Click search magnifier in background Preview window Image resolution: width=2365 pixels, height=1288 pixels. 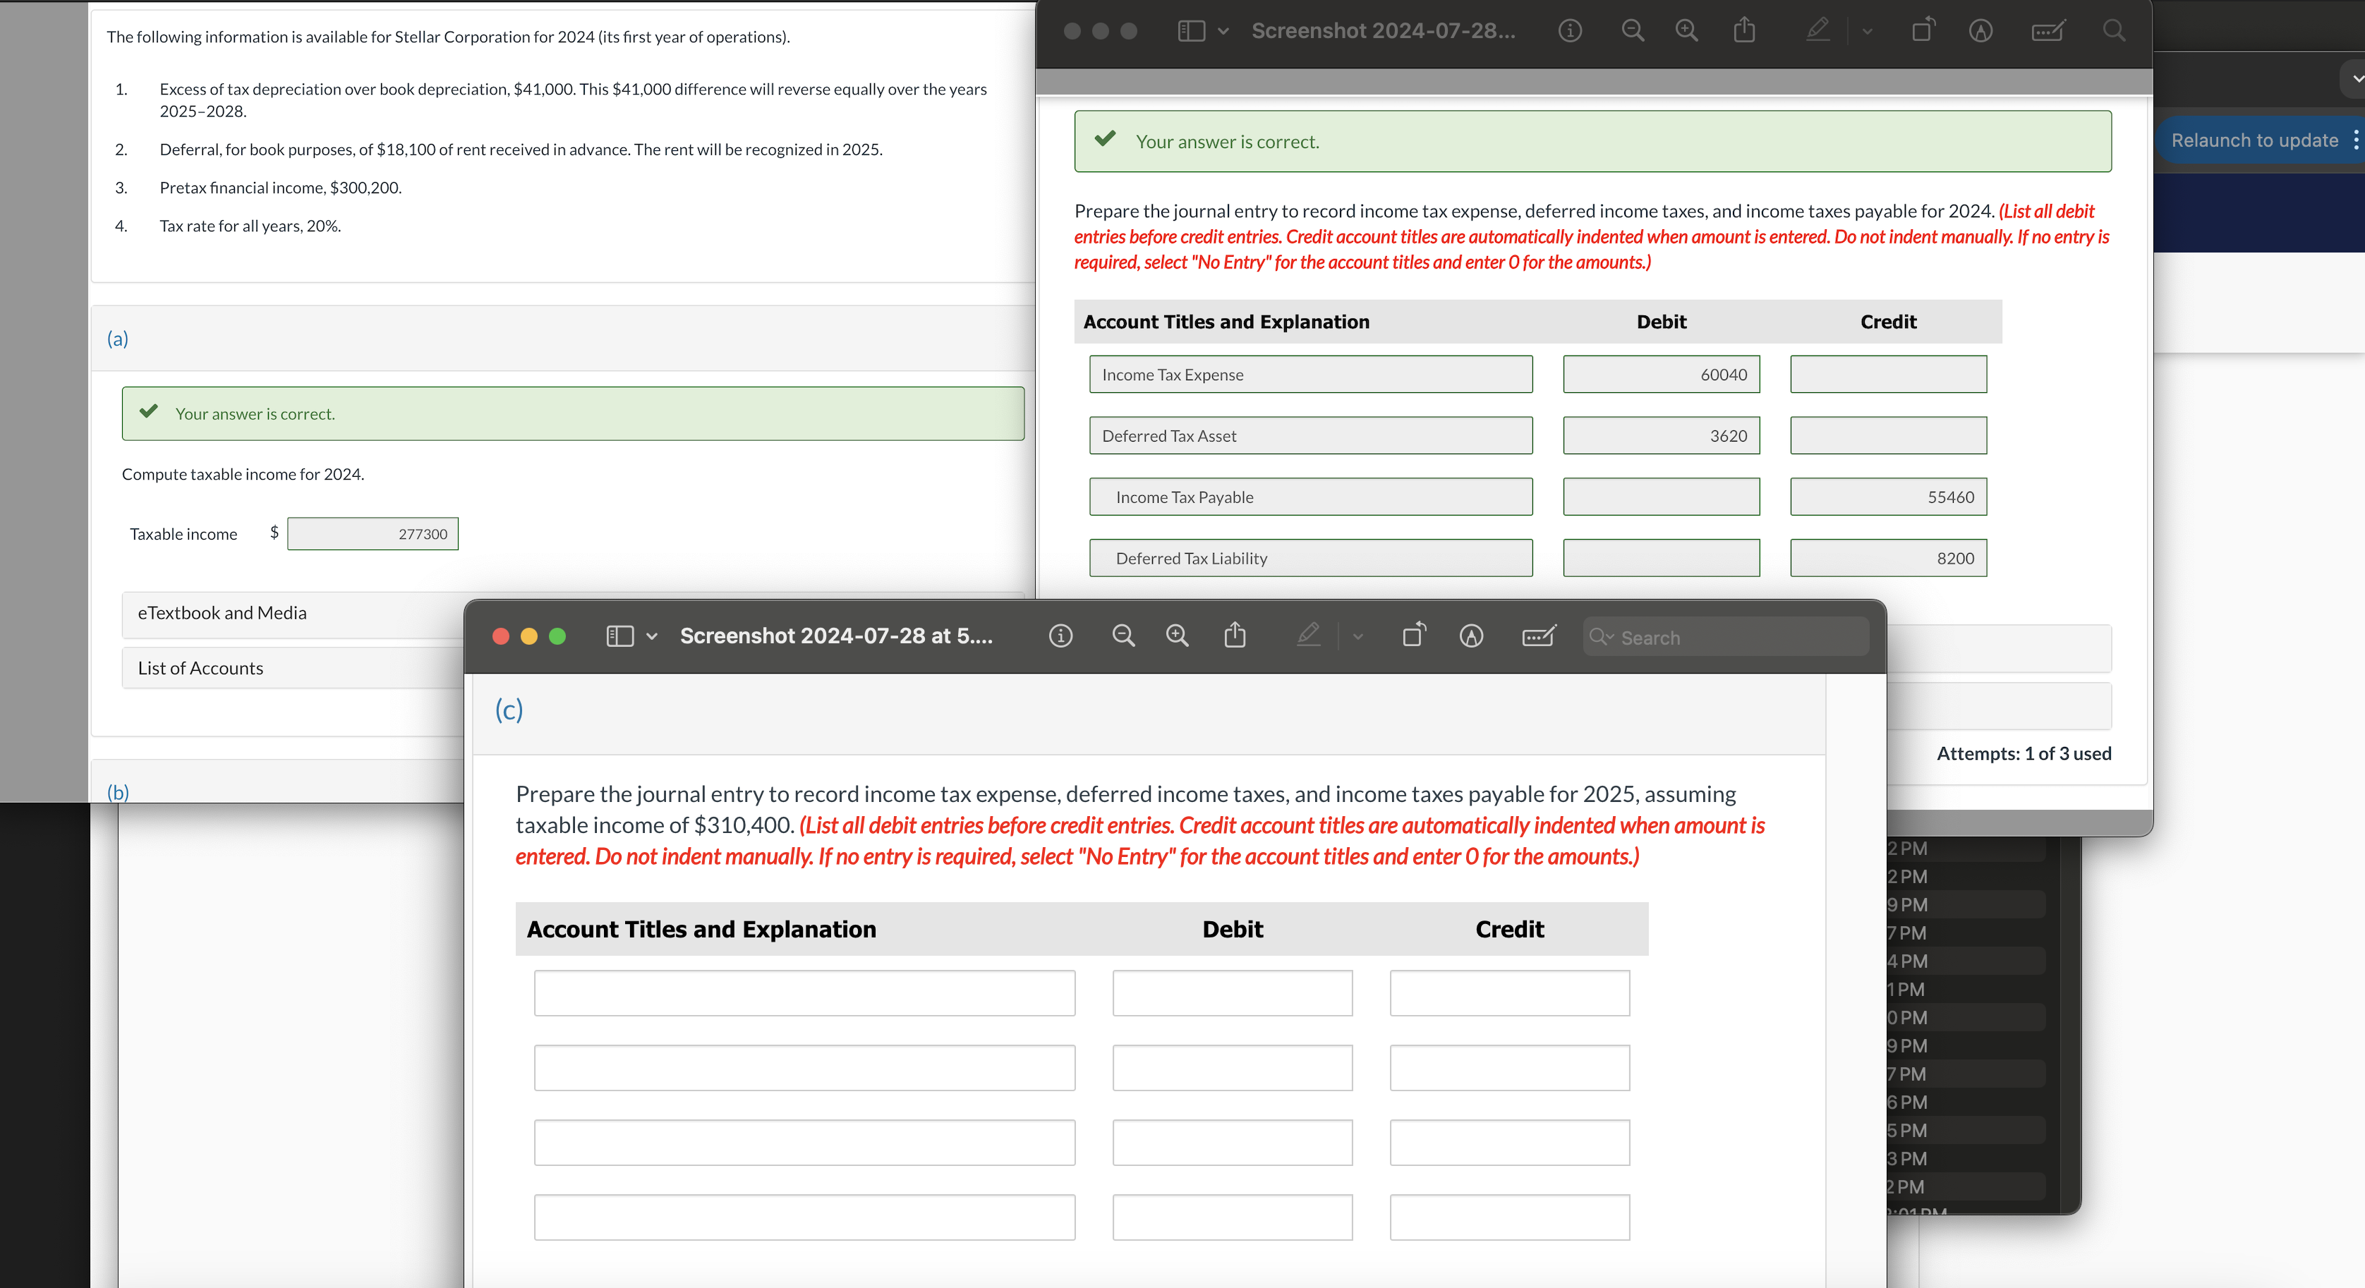tap(2113, 31)
